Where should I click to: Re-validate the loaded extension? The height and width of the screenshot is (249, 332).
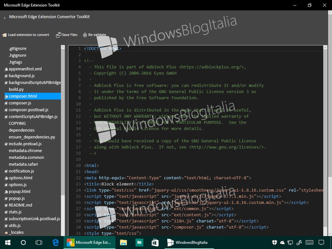(94, 35)
